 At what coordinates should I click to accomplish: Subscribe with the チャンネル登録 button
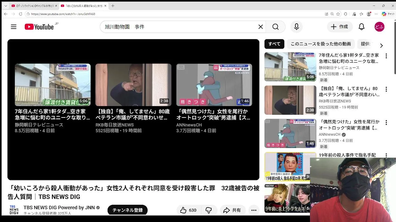pyautogui.click(x=127, y=210)
